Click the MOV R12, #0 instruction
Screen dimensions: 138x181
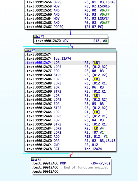point(71,41)
